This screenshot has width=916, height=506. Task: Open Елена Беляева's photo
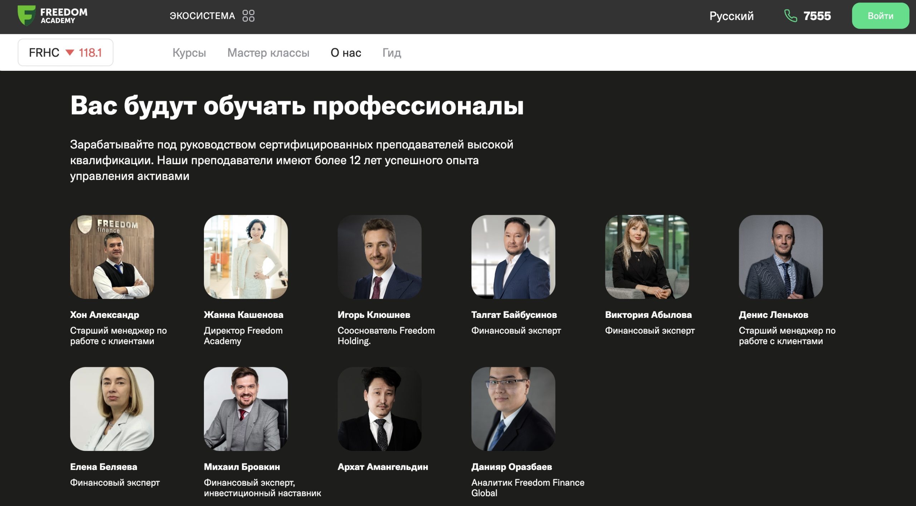[112, 409]
